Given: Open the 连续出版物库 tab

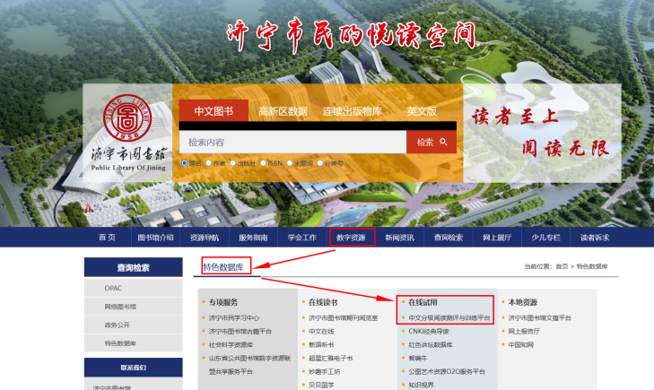Looking at the screenshot, I should tap(353, 112).
